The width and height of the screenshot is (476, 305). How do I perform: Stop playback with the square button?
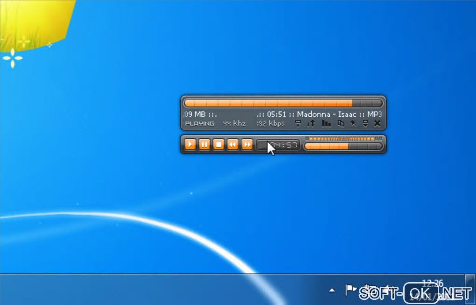pos(218,144)
